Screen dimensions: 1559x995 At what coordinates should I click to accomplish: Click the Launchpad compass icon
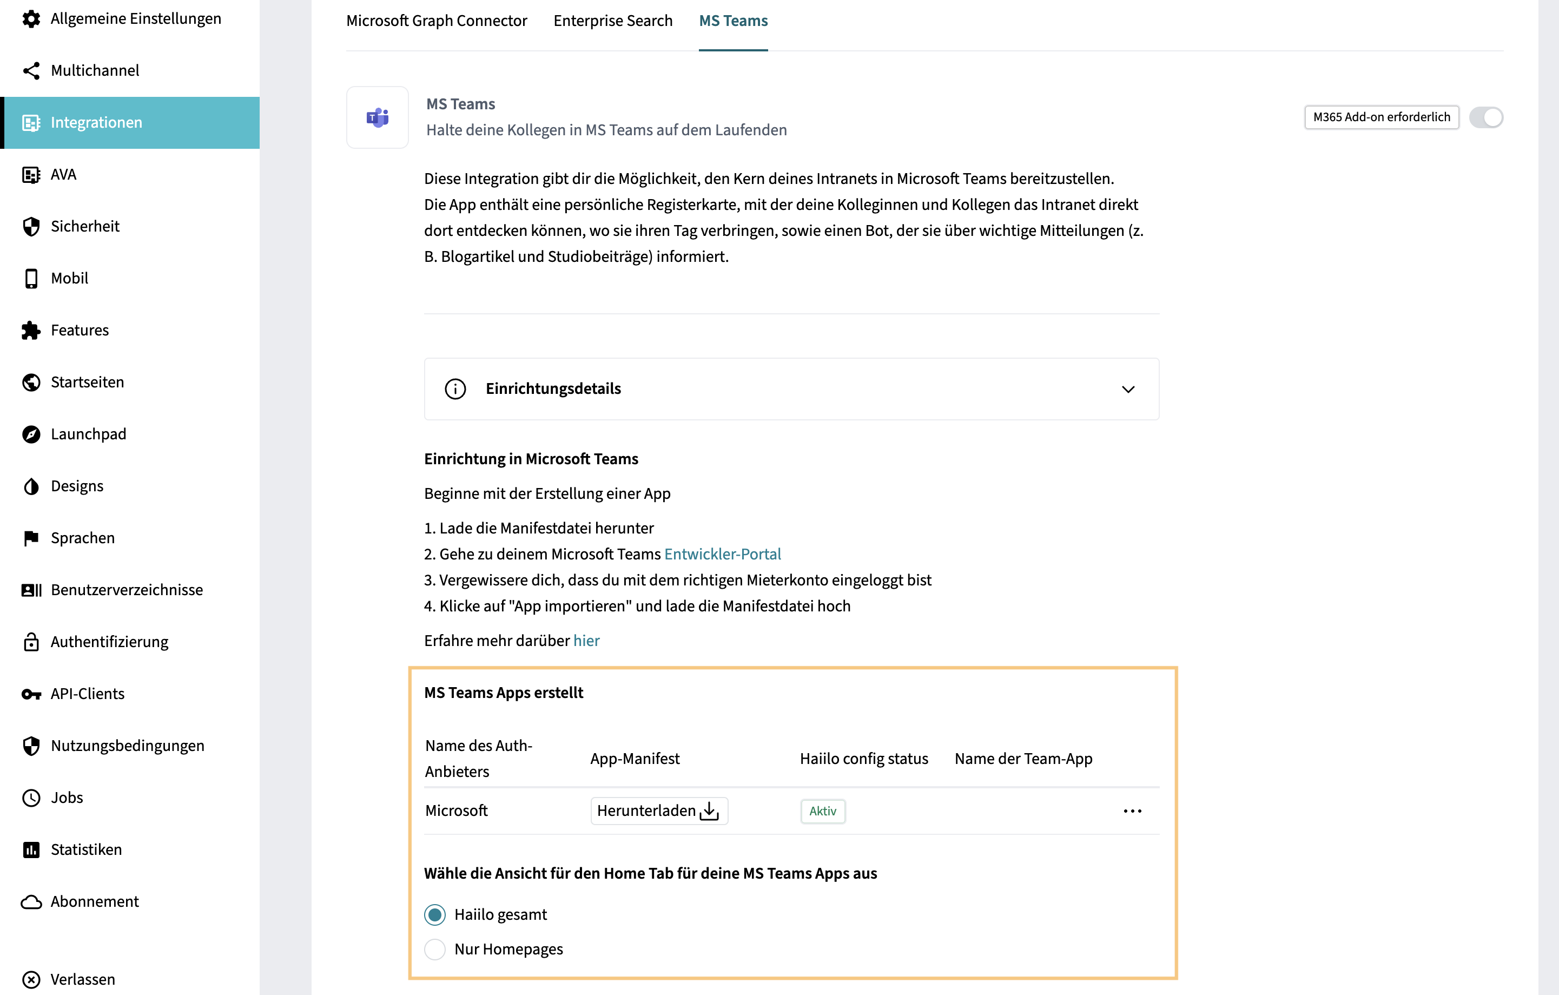(x=31, y=434)
